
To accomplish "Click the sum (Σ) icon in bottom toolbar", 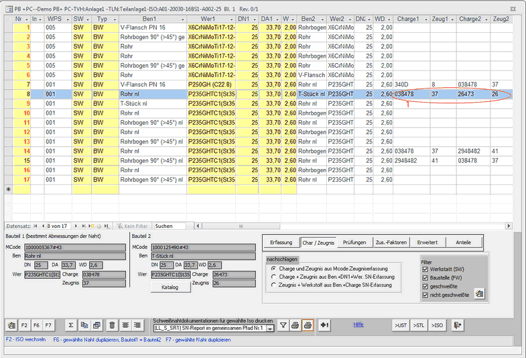I will tap(71, 325).
